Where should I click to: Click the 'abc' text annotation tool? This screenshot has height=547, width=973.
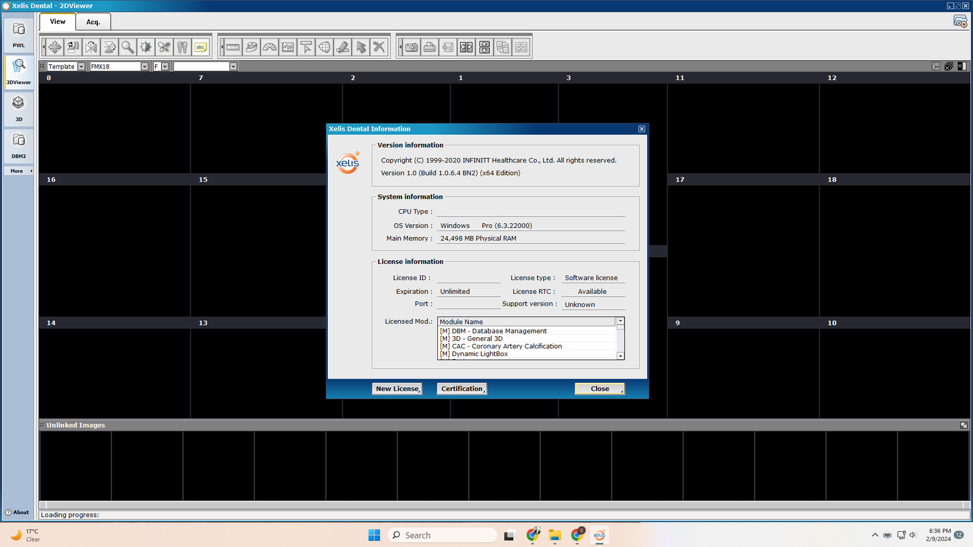[x=201, y=47]
